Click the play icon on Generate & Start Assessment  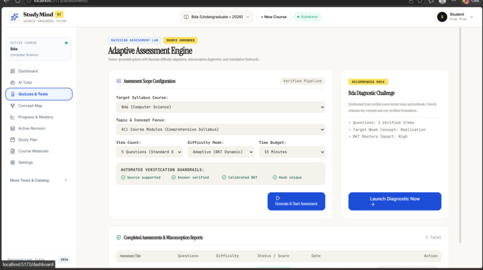pyautogui.click(x=278, y=198)
